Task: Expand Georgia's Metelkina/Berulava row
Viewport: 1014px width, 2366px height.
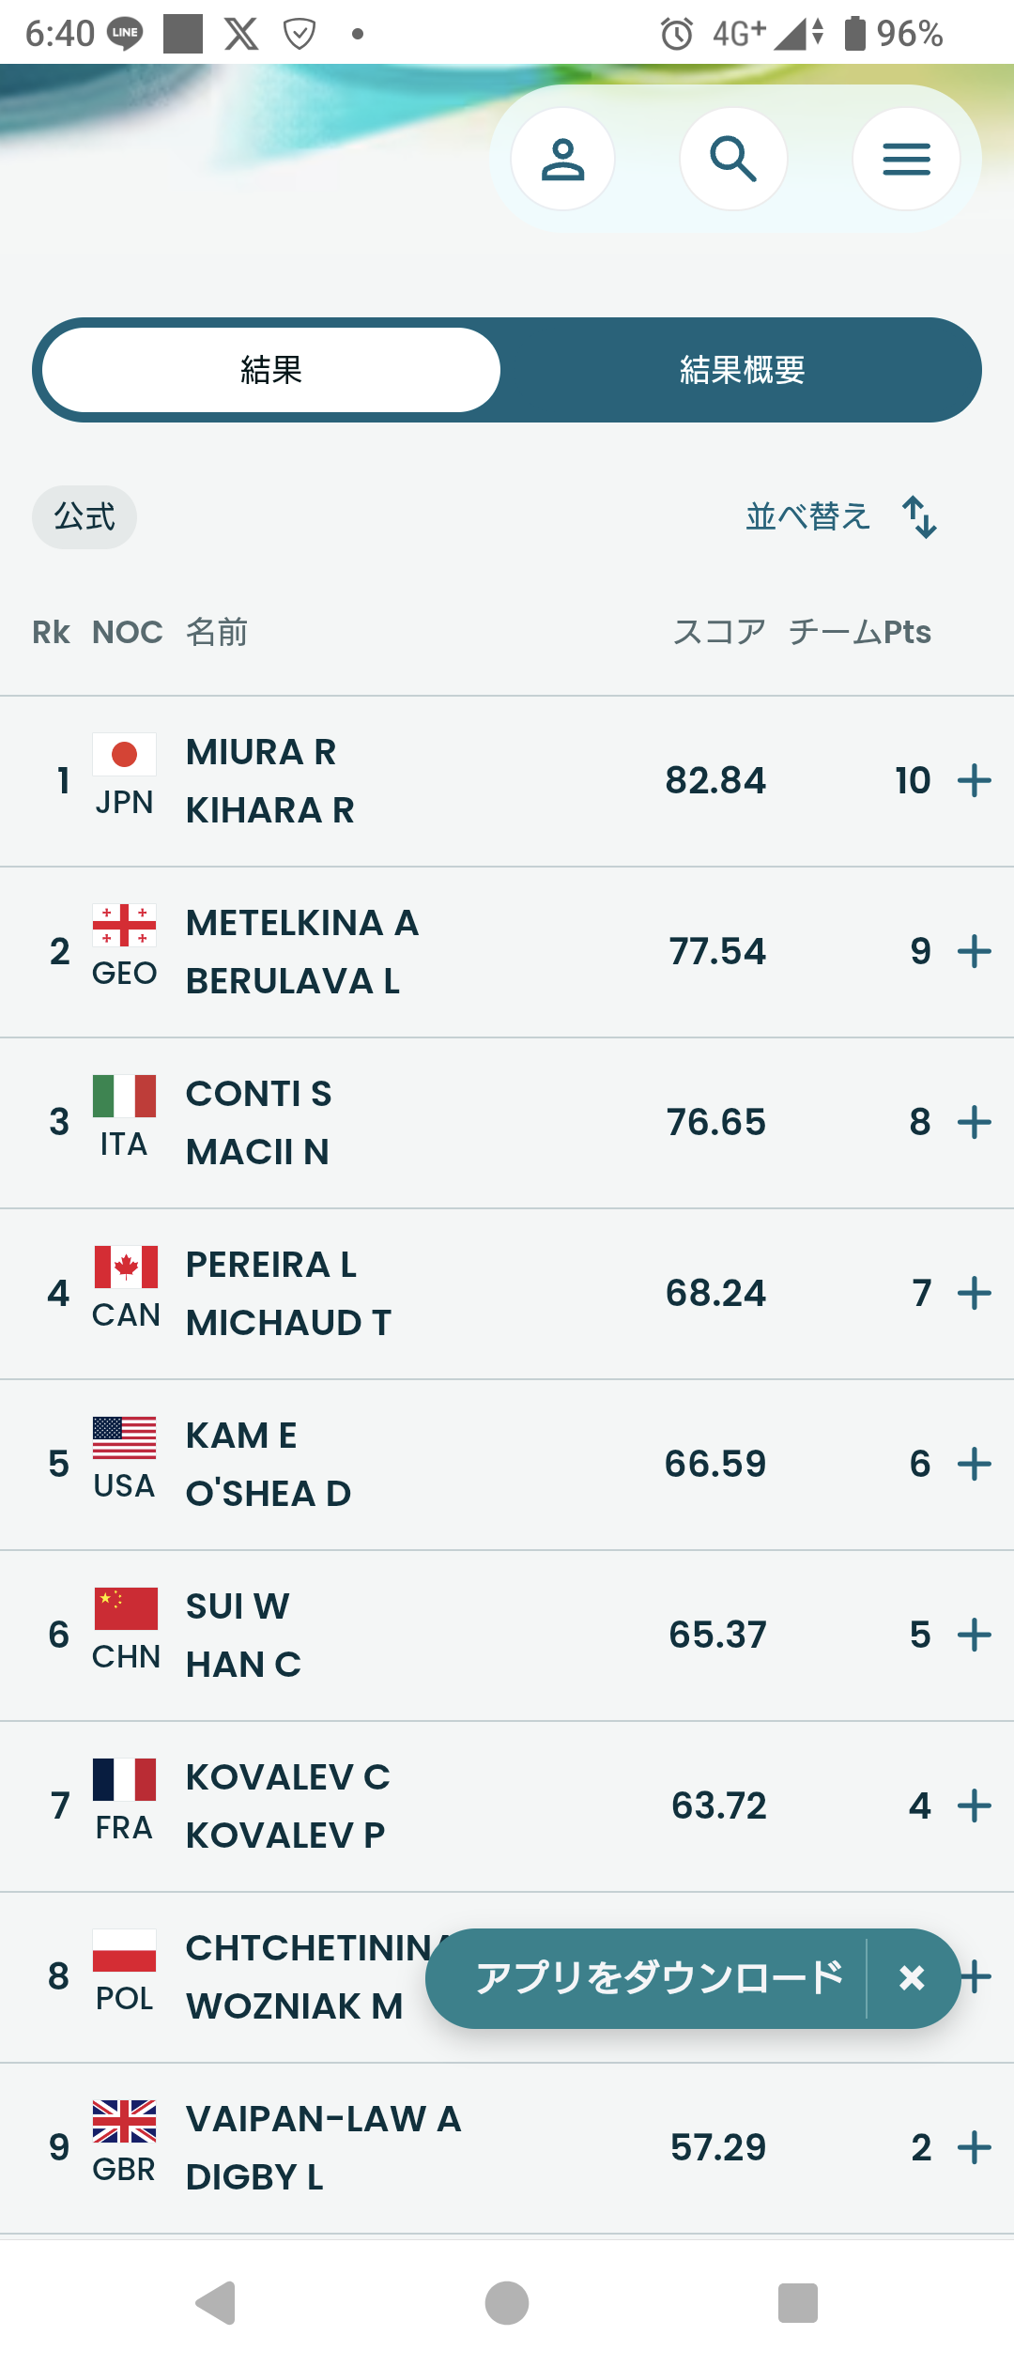Action: (x=975, y=951)
